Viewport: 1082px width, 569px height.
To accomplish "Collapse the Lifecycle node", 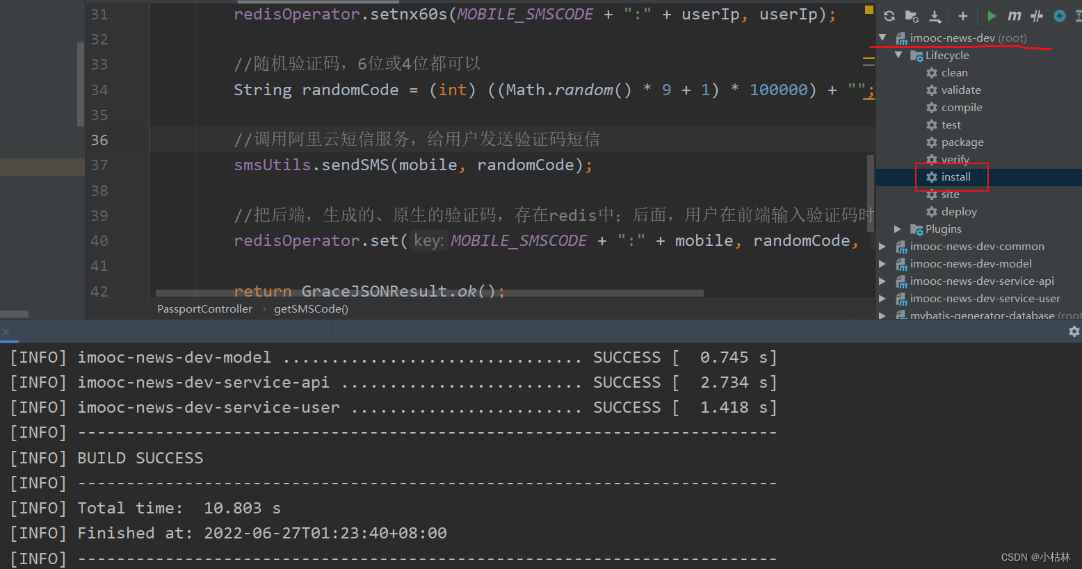I will [898, 55].
